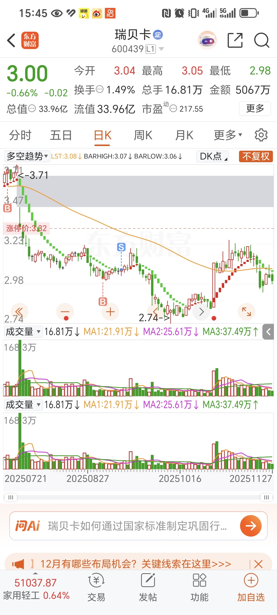Screen dimensions: 277x615
Task: Tap blue S sell marker on chart
Action: [121, 247]
